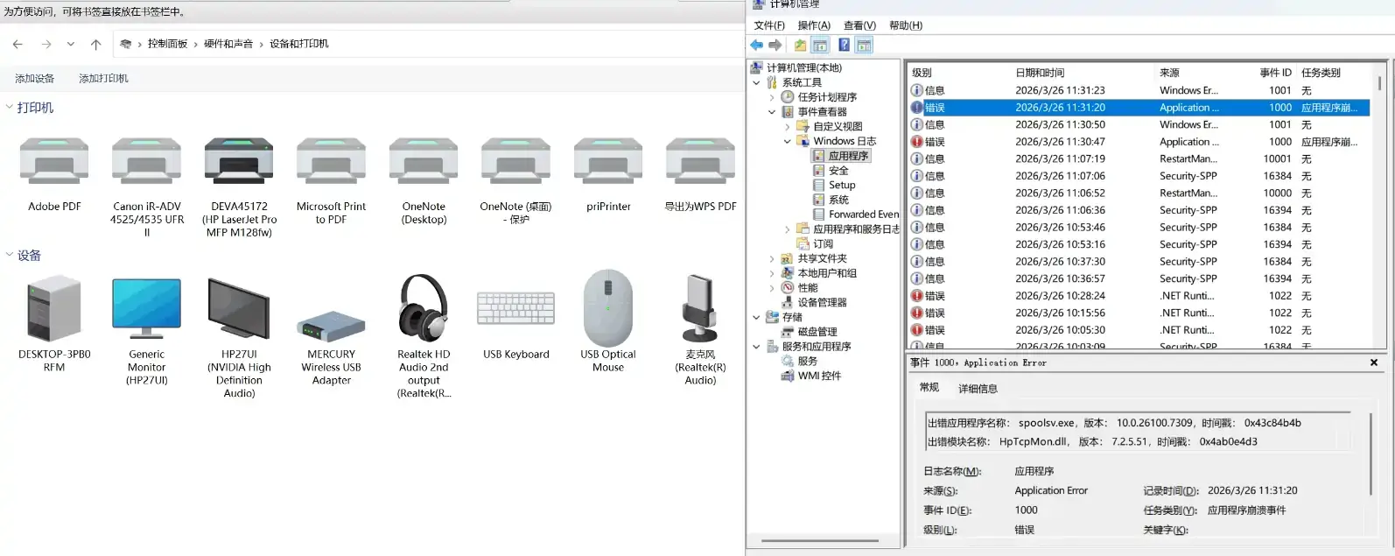Select the Realtek HD Audio 2nd output headphones
The image size is (1395, 556).
424,307
